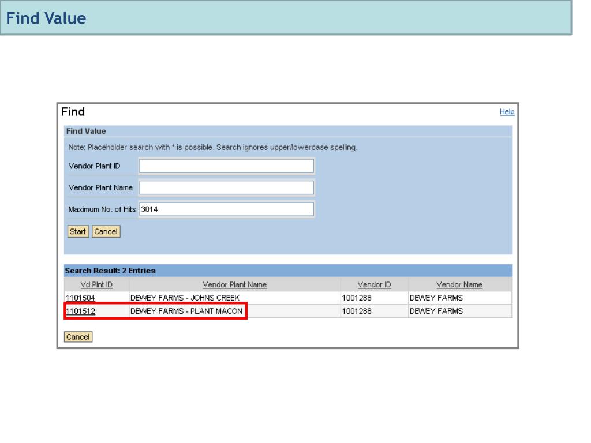This screenshot has width=591, height=443.
Task: Sort by the Vd Plnt ID column header
Action: tap(96, 285)
